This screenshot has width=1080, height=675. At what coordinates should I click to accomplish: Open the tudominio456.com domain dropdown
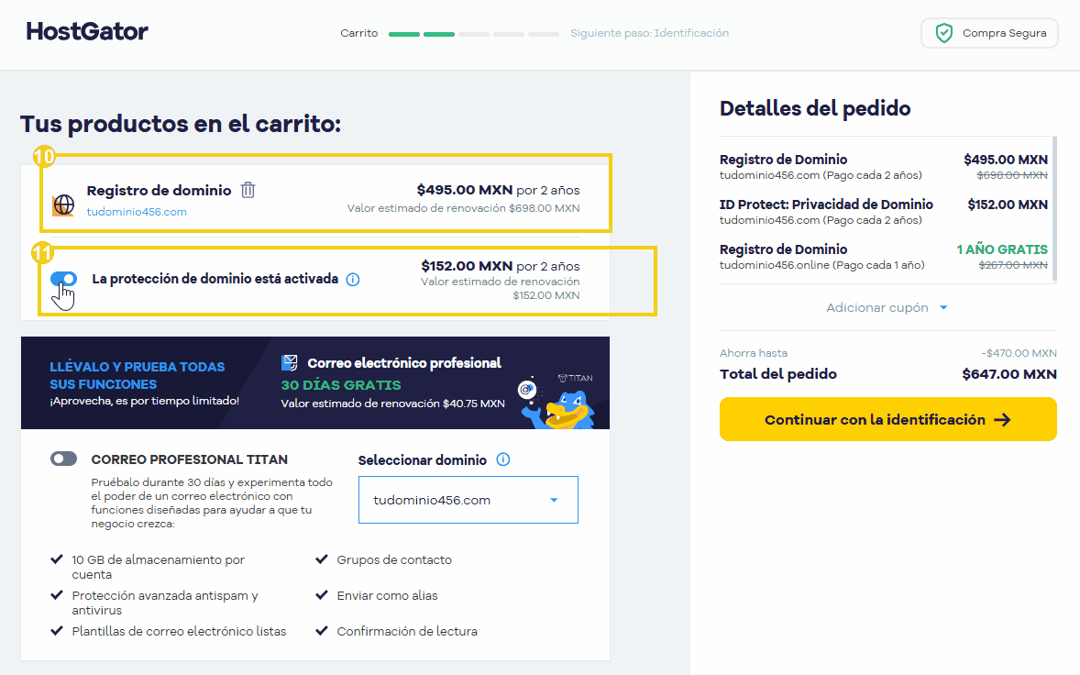point(468,500)
